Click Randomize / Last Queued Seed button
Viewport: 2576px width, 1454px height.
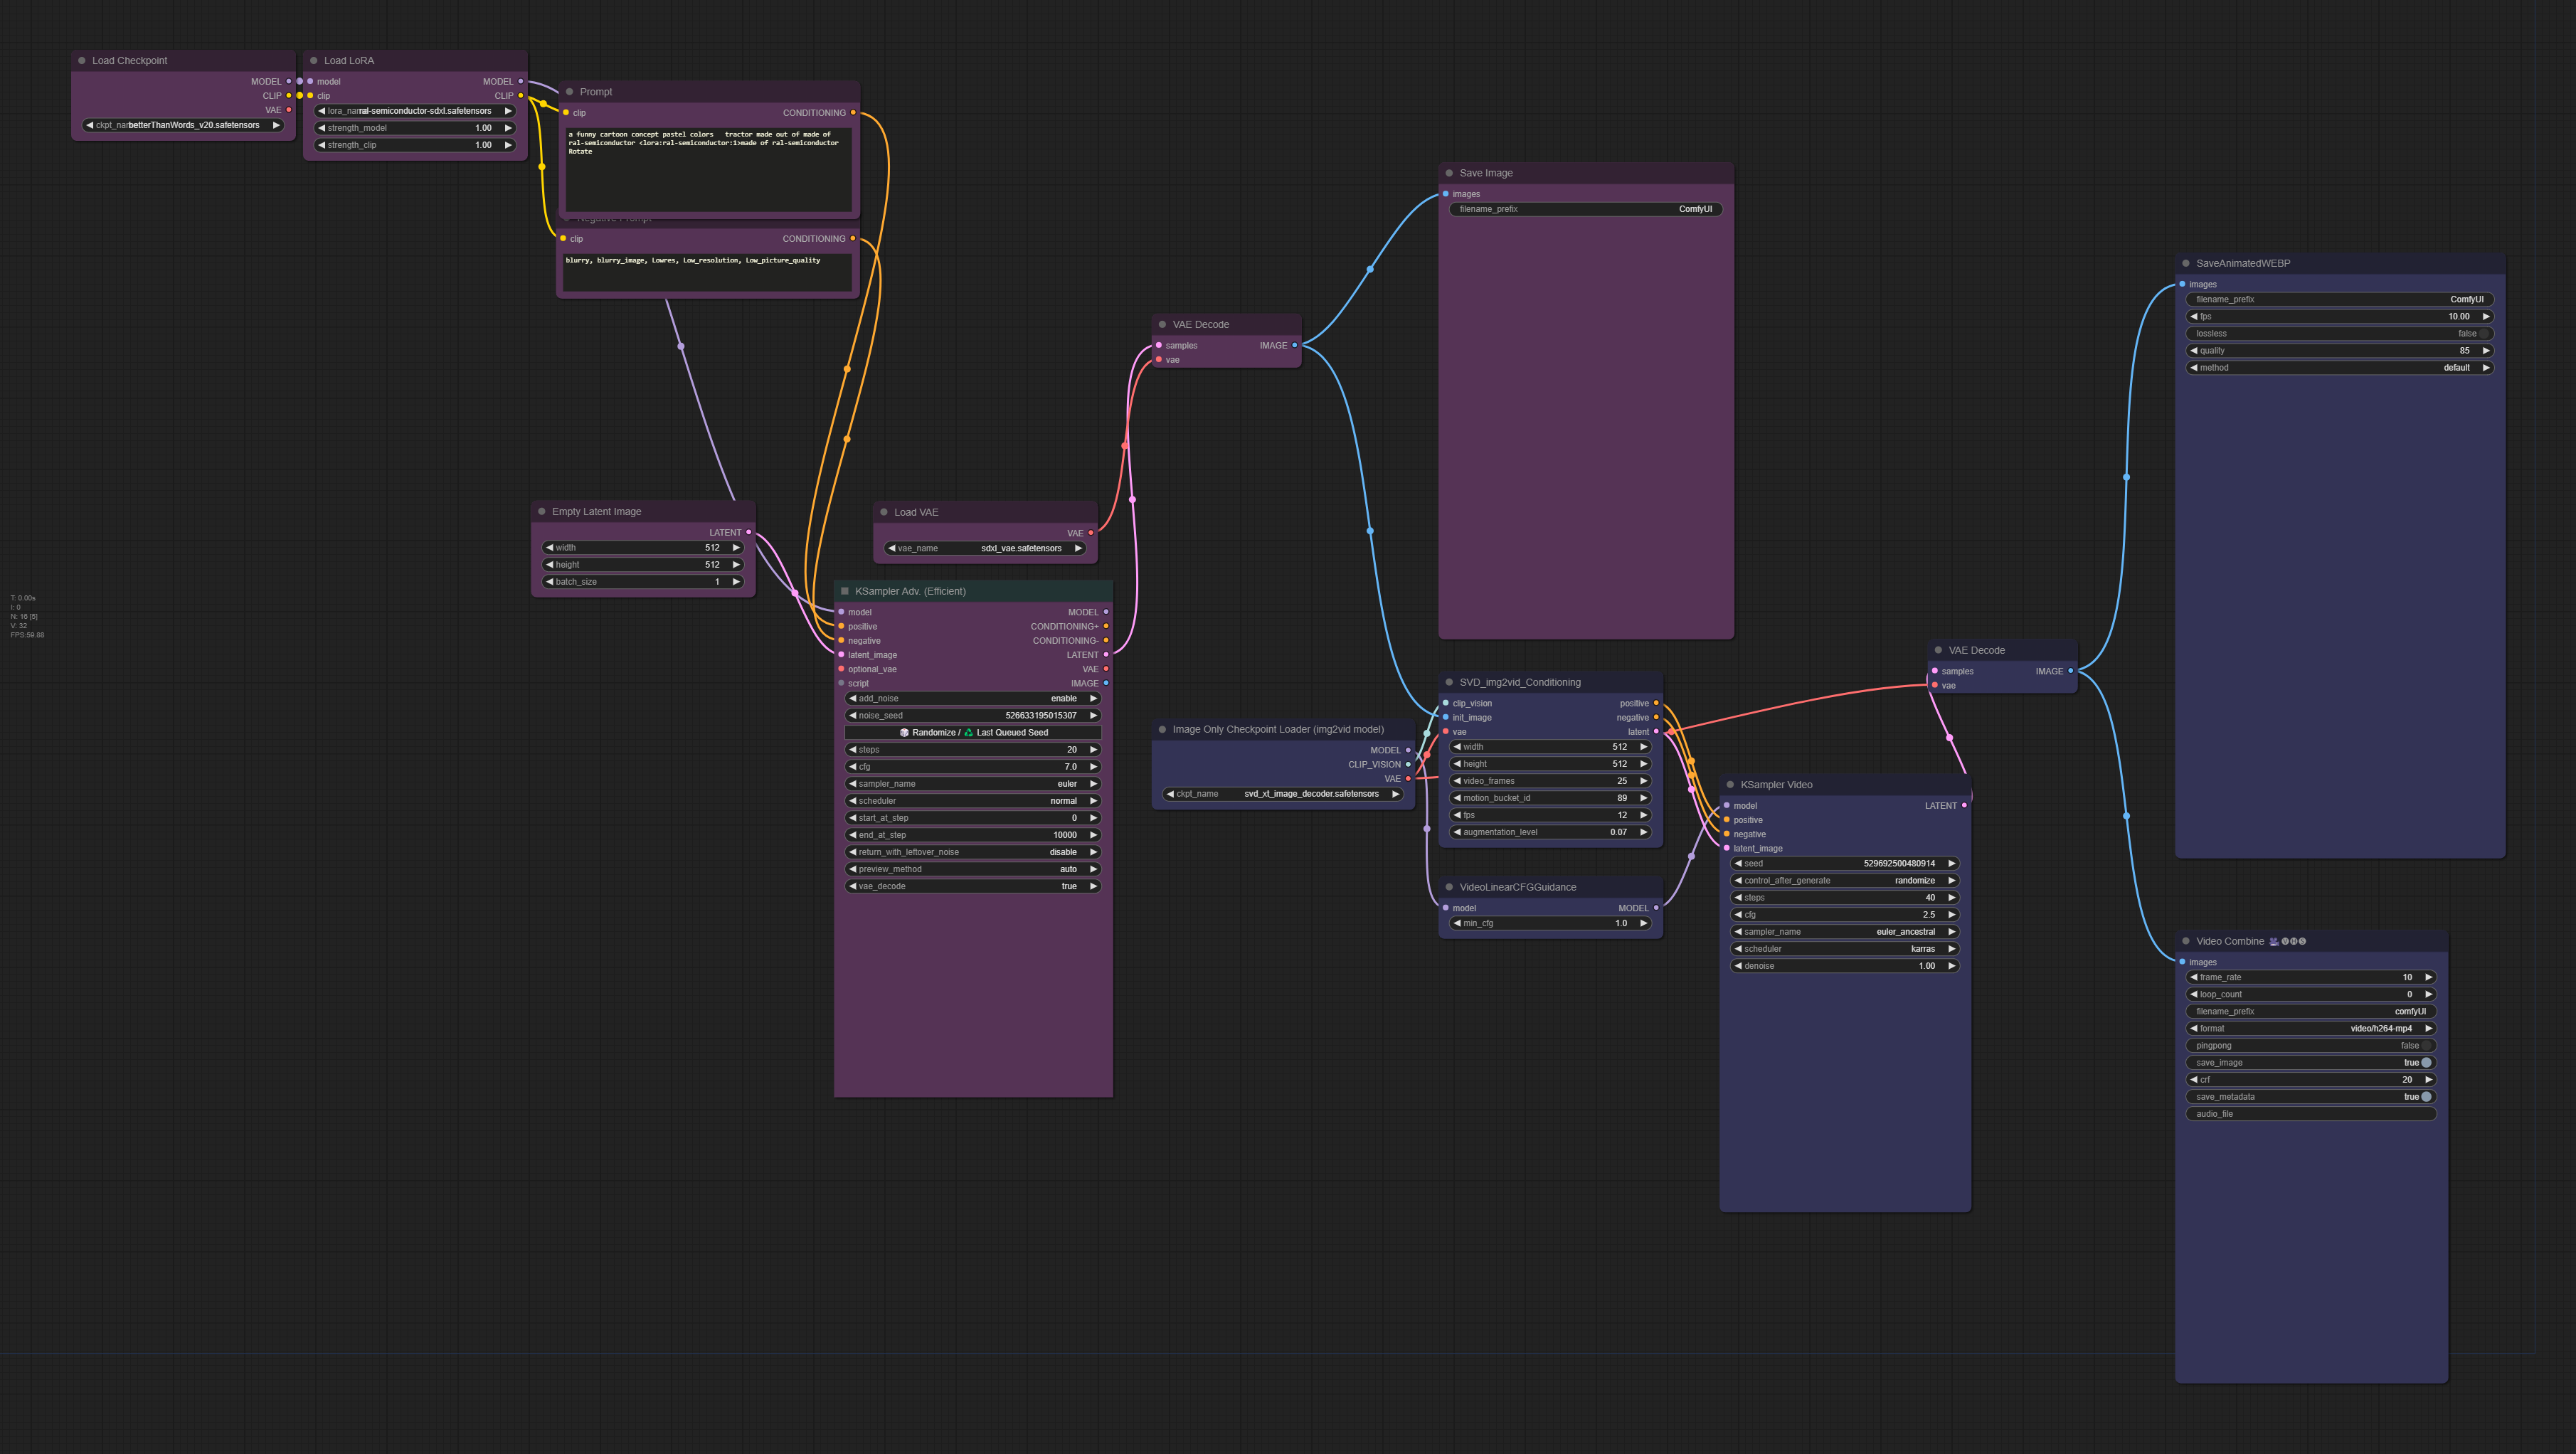(x=973, y=733)
